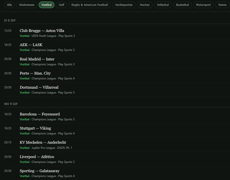The image size is (230, 180).
Task: Click 20:50 time beside Sporting — Galatasaray
Action: click(8, 171)
